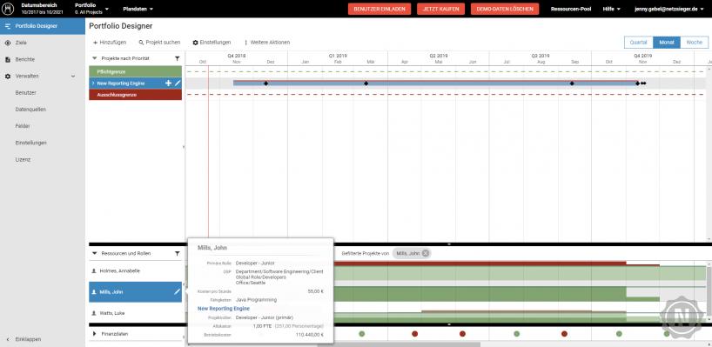Click the app logo in top bar
This screenshot has width=712, height=347.
8,9
